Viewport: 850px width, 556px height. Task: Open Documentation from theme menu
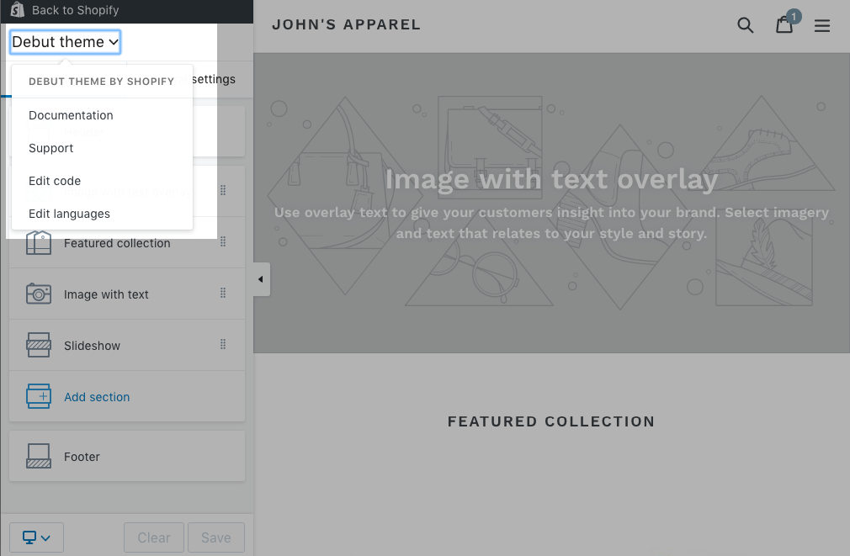[x=71, y=115]
